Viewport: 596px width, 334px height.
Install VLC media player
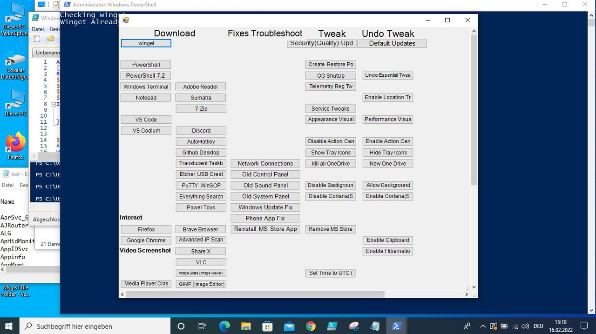pos(201,262)
